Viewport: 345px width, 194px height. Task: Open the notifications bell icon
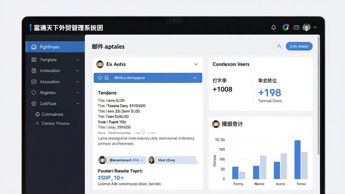point(273,28)
